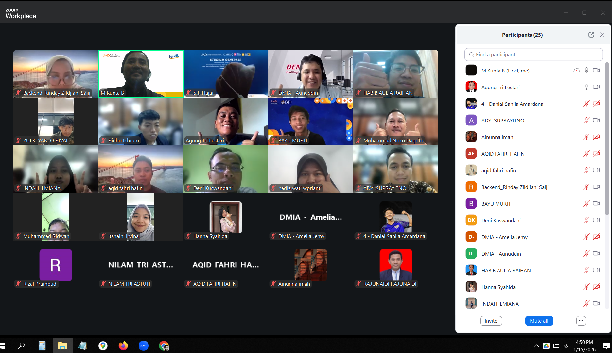This screenshot has height=353, width=612.
Task: Click Rizal Prambudi's purple R avatar tile
Action: pyautogui.click(x=56, y=265)
